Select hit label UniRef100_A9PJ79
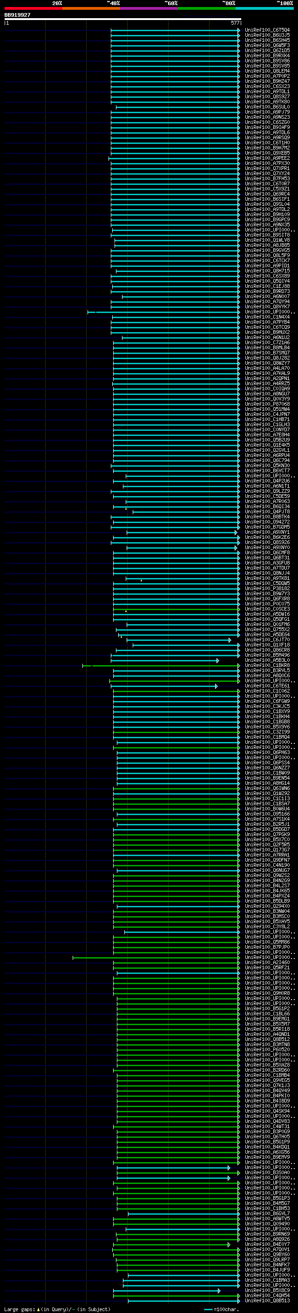 (267, 112)
